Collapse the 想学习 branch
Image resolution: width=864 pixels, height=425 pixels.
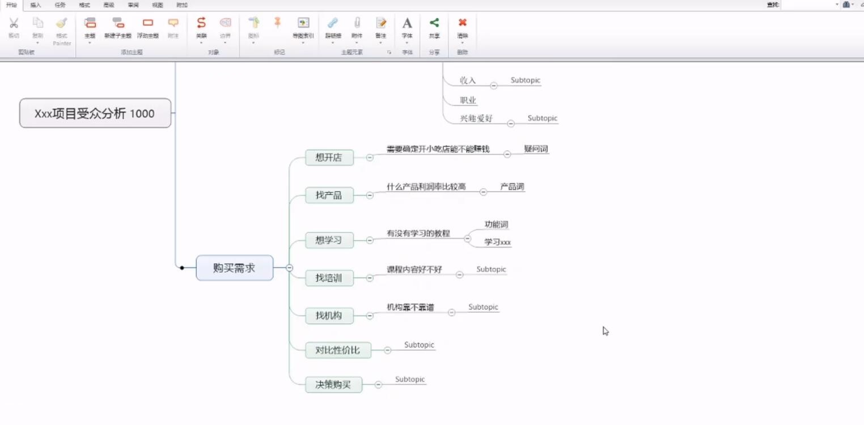pos(370,240)
